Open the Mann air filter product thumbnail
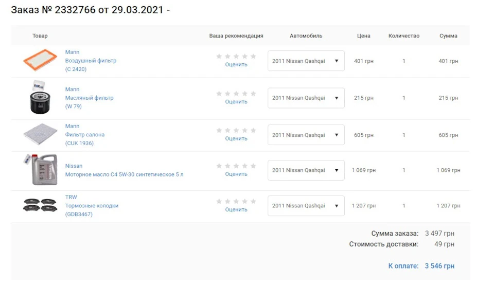This screenshot has width=494, height=285. point(40,60)
